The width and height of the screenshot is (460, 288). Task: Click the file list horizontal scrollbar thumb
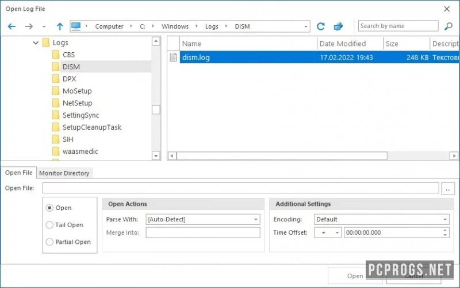[282, 155]
